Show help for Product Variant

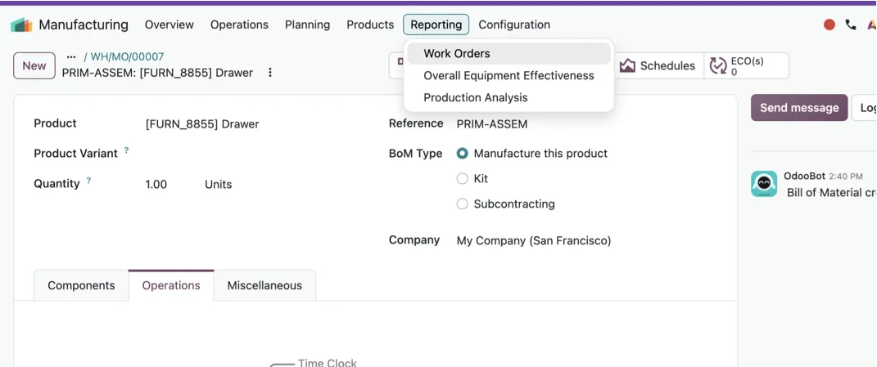pos(126,150)
